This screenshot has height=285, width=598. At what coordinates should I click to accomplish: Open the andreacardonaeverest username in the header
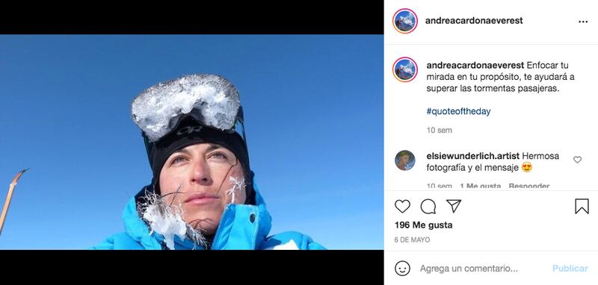[x=474, y=21]
